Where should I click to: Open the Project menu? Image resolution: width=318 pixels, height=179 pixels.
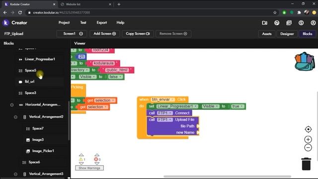pyautogui.click(x=64, y=23)
